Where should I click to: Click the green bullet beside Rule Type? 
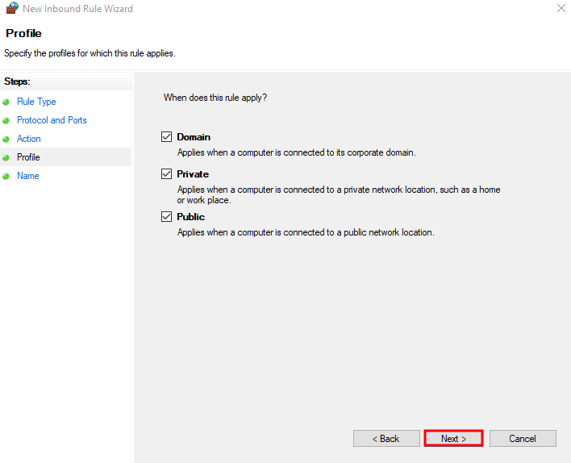[x=6, y=102]
